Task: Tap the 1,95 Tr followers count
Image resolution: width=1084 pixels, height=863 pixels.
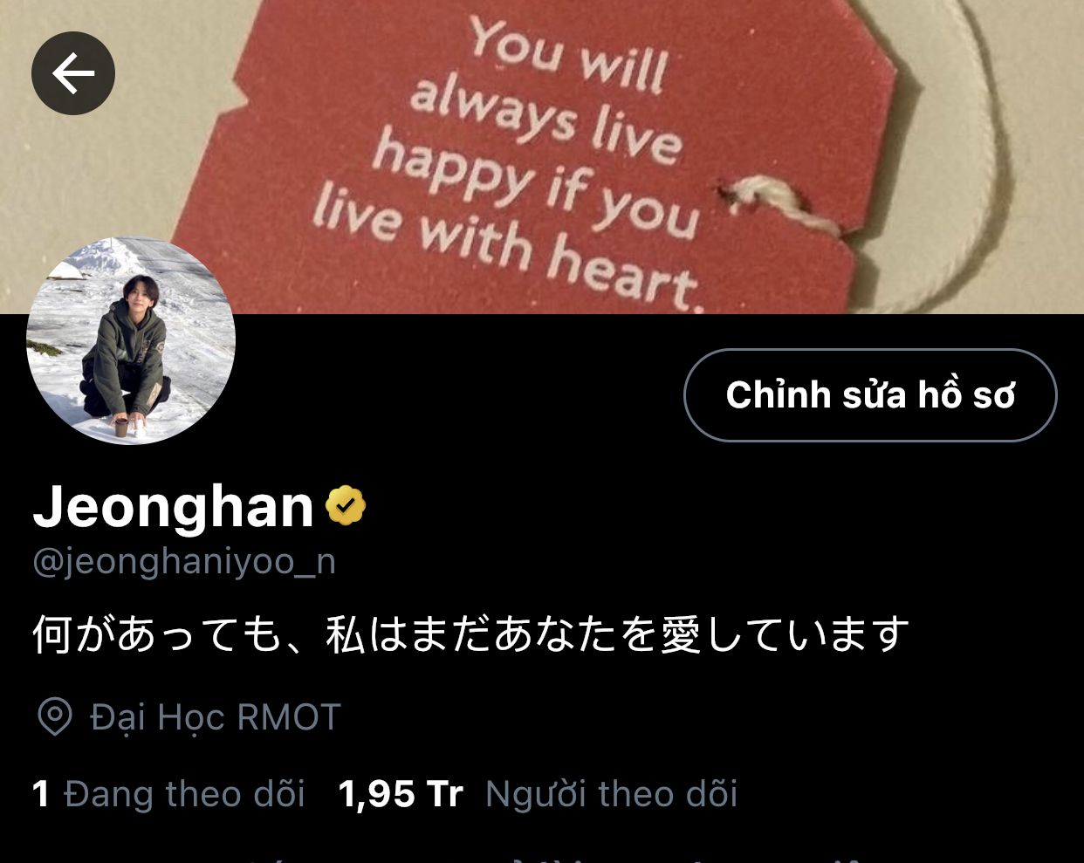Action: pyautogui.click(x=401, y=794)
